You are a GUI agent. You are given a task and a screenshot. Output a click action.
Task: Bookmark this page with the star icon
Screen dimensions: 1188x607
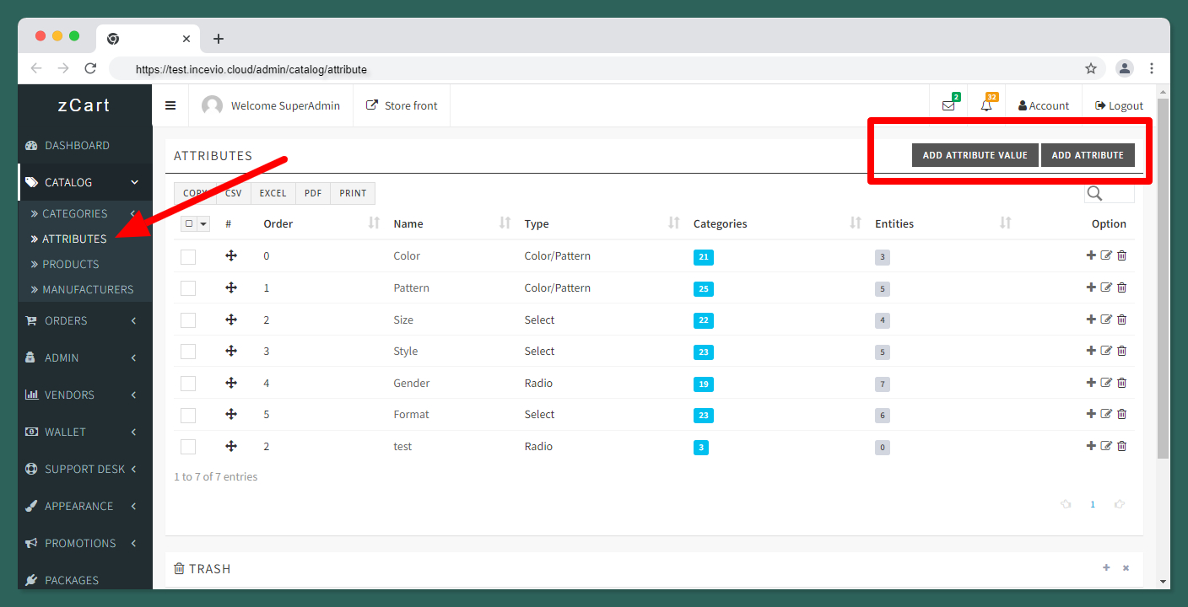(1091, 69)
